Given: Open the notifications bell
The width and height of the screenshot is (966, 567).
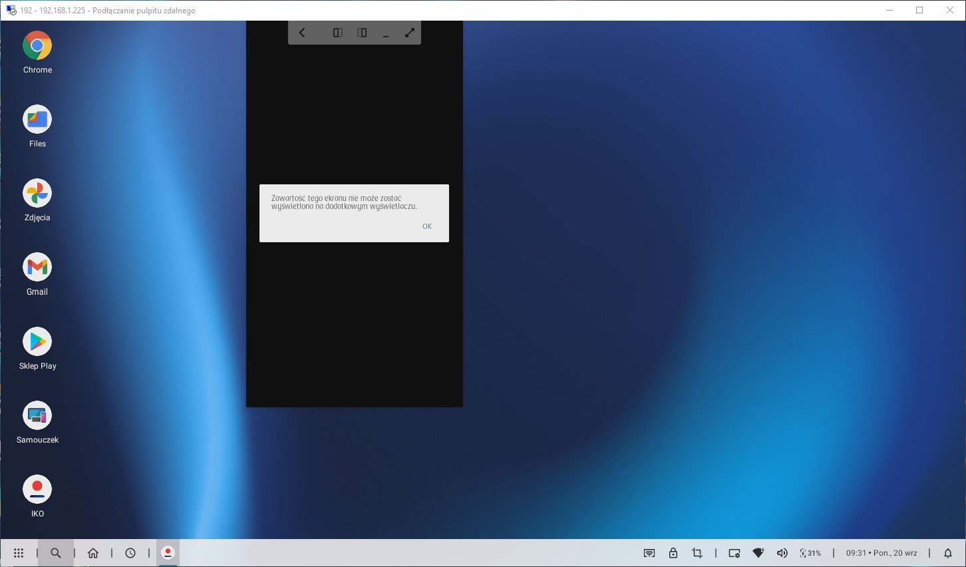Looking at the screenshot, I should 948,553.
